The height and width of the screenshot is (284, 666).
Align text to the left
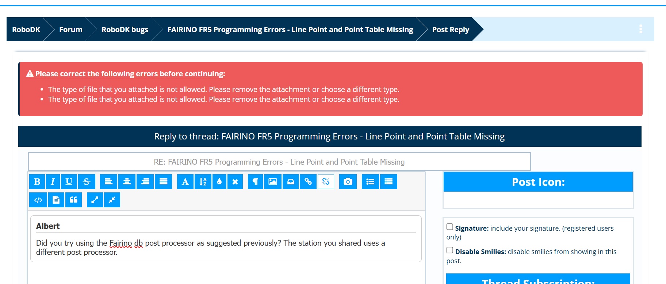click(x=108, y=181)
